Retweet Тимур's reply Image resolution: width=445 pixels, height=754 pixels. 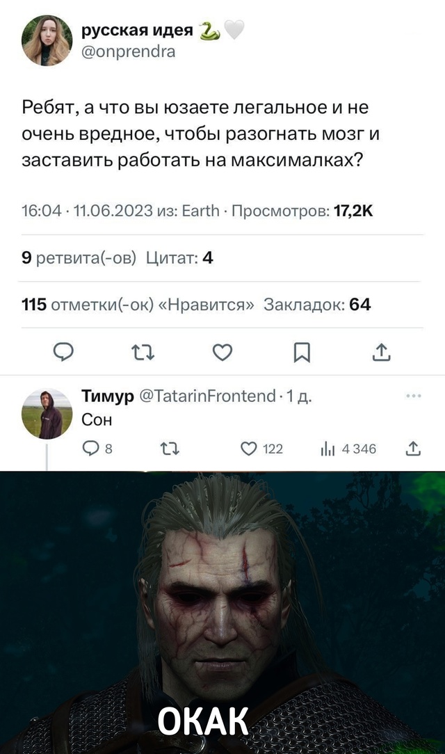[169, 449]
